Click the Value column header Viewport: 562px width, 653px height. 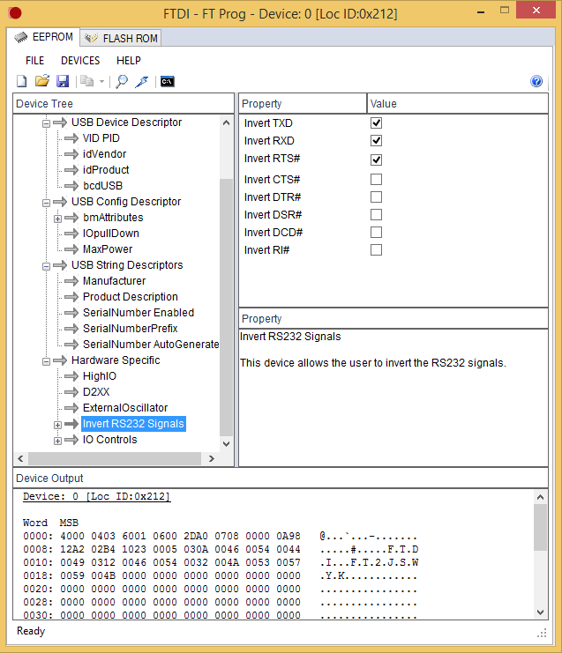click(x=458, y=104)
